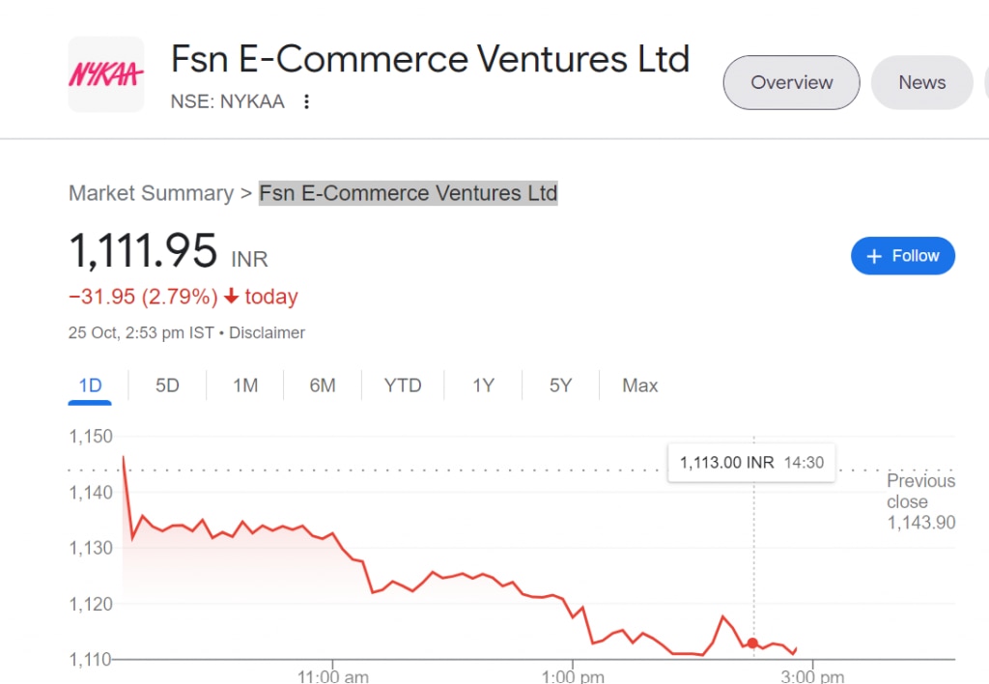Select the Overview tab
989x684 pixels.
[790, 82]
